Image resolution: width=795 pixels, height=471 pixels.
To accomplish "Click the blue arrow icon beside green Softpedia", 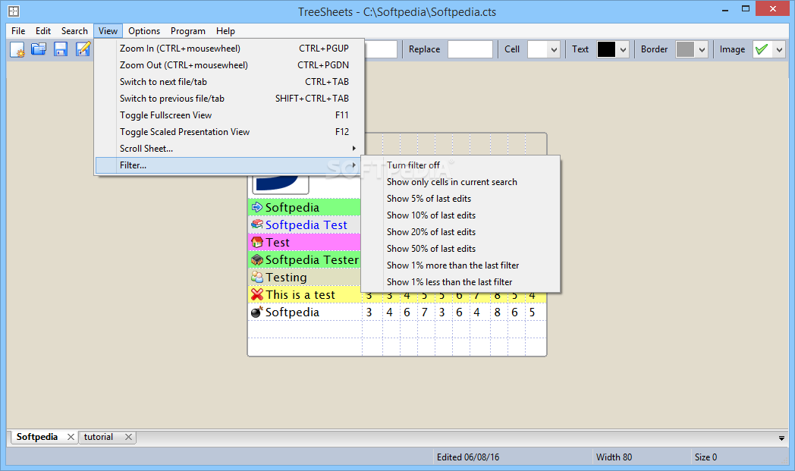I will pos(257,207).
